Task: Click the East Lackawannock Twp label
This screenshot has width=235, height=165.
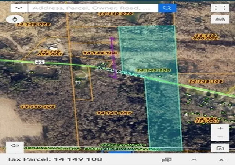Action: click(x=122, y=149)
